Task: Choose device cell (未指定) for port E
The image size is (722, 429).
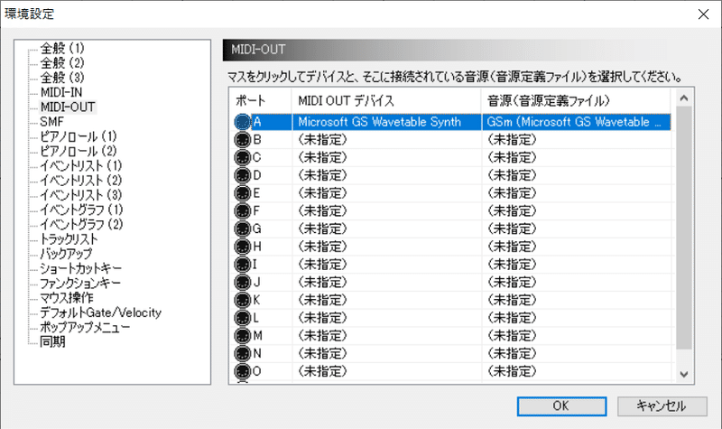Action: click(x=387, y=193)
